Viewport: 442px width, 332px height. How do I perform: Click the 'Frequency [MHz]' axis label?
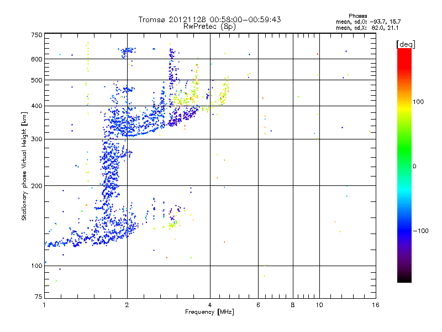[209, 312]
